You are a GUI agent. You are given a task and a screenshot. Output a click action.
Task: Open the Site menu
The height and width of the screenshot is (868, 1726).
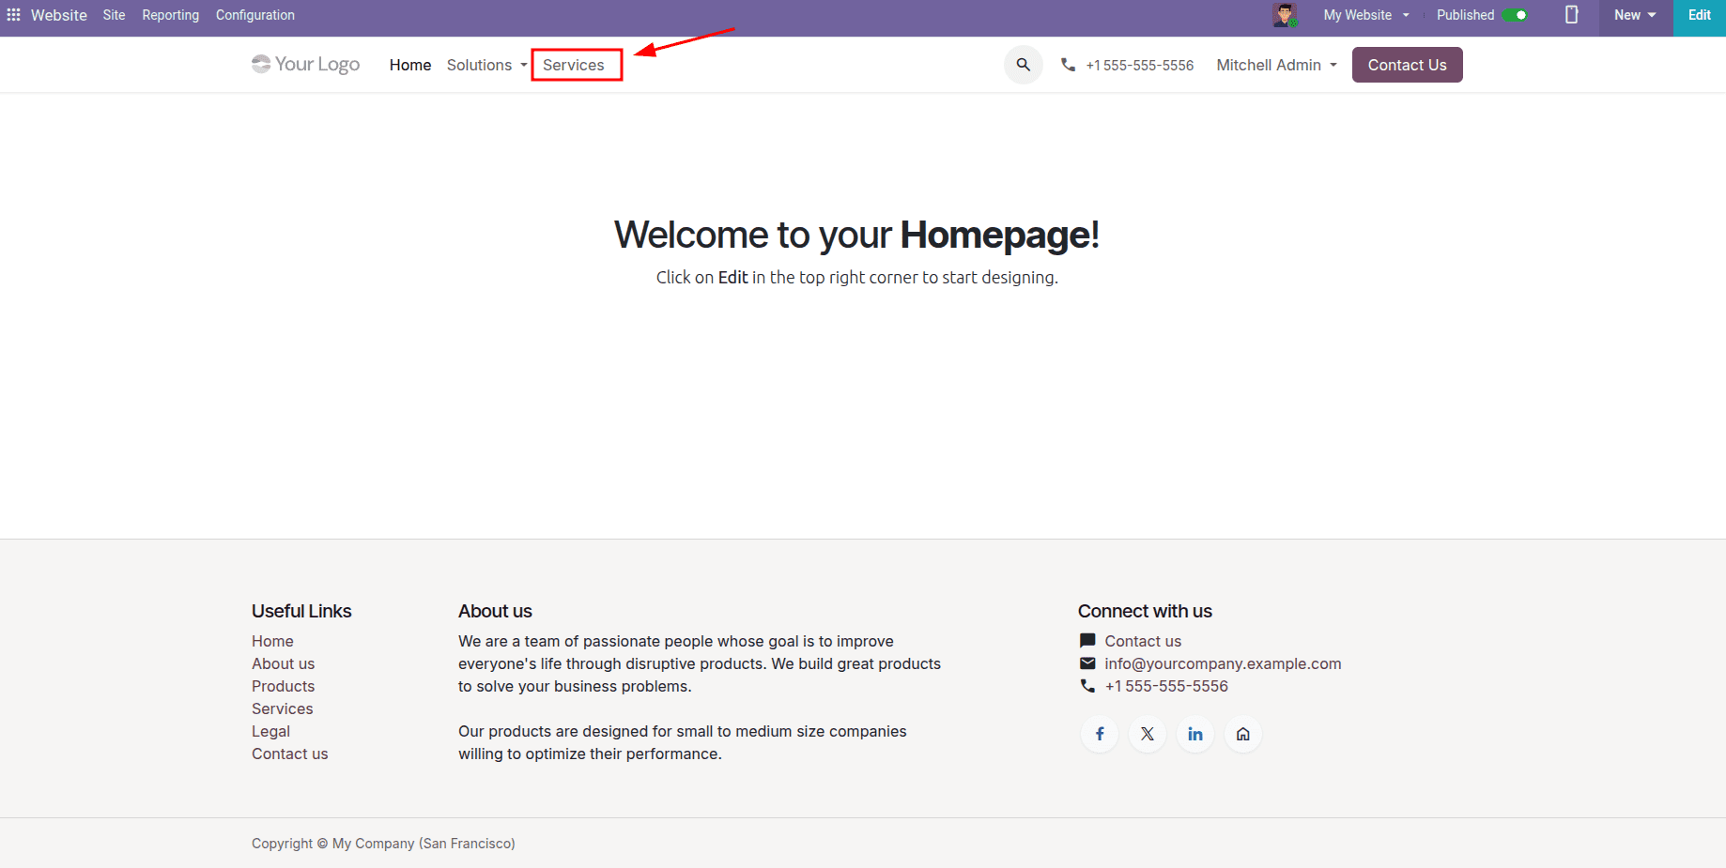114,15
